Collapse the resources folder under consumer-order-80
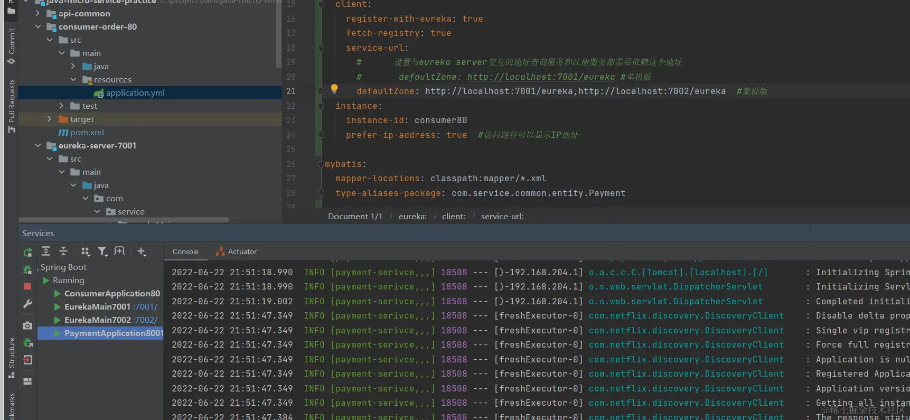Screen dimensions: 910x420 (73, 80)
